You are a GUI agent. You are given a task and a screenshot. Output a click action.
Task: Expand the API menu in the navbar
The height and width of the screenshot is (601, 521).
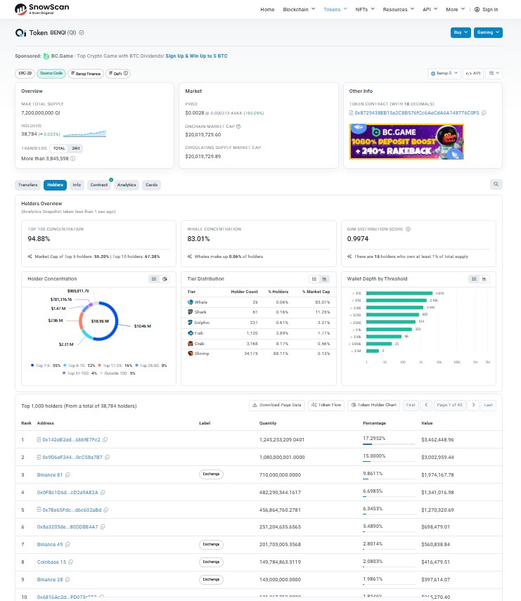pyautogui.click(x=430, y=10)
